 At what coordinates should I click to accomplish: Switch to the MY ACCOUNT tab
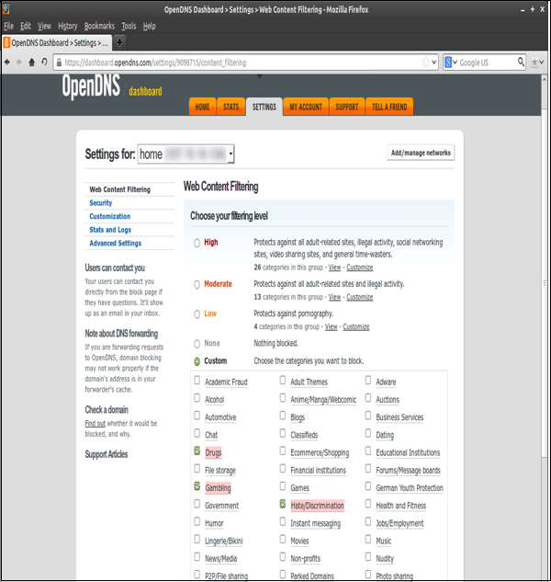click(x=306, y=107)
